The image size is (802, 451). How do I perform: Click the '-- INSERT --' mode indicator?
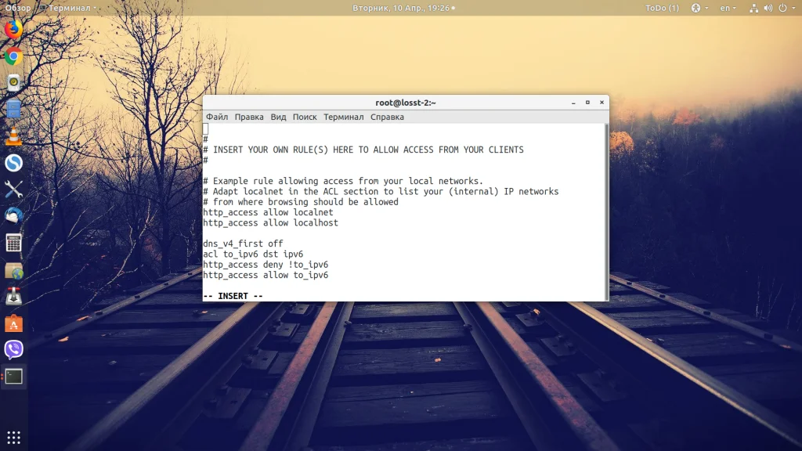point(233,295)
